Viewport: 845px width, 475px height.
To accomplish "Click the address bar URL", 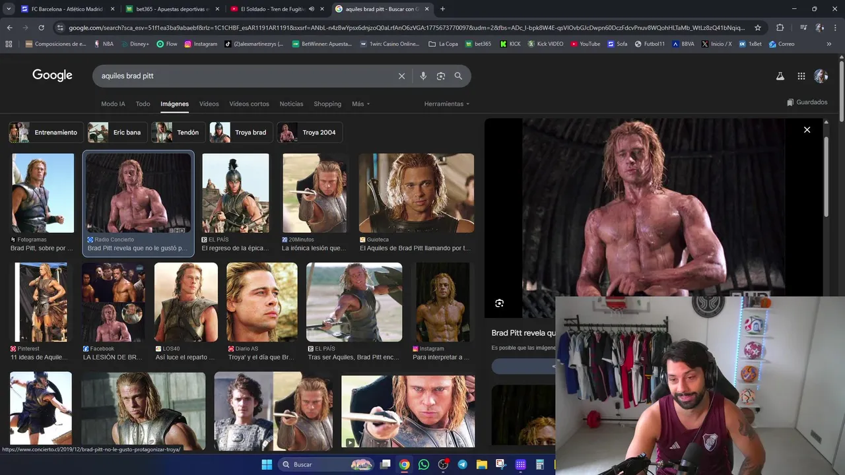I will click(x=406, y=28).
